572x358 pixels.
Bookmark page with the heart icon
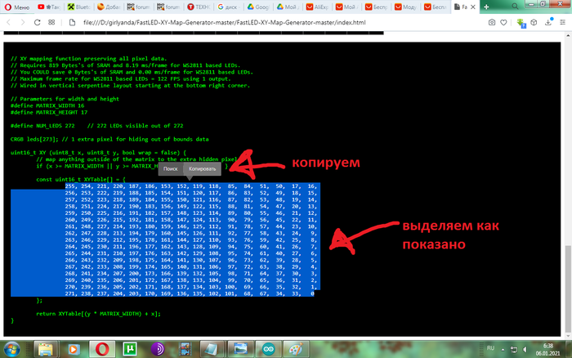click(503, 22)
